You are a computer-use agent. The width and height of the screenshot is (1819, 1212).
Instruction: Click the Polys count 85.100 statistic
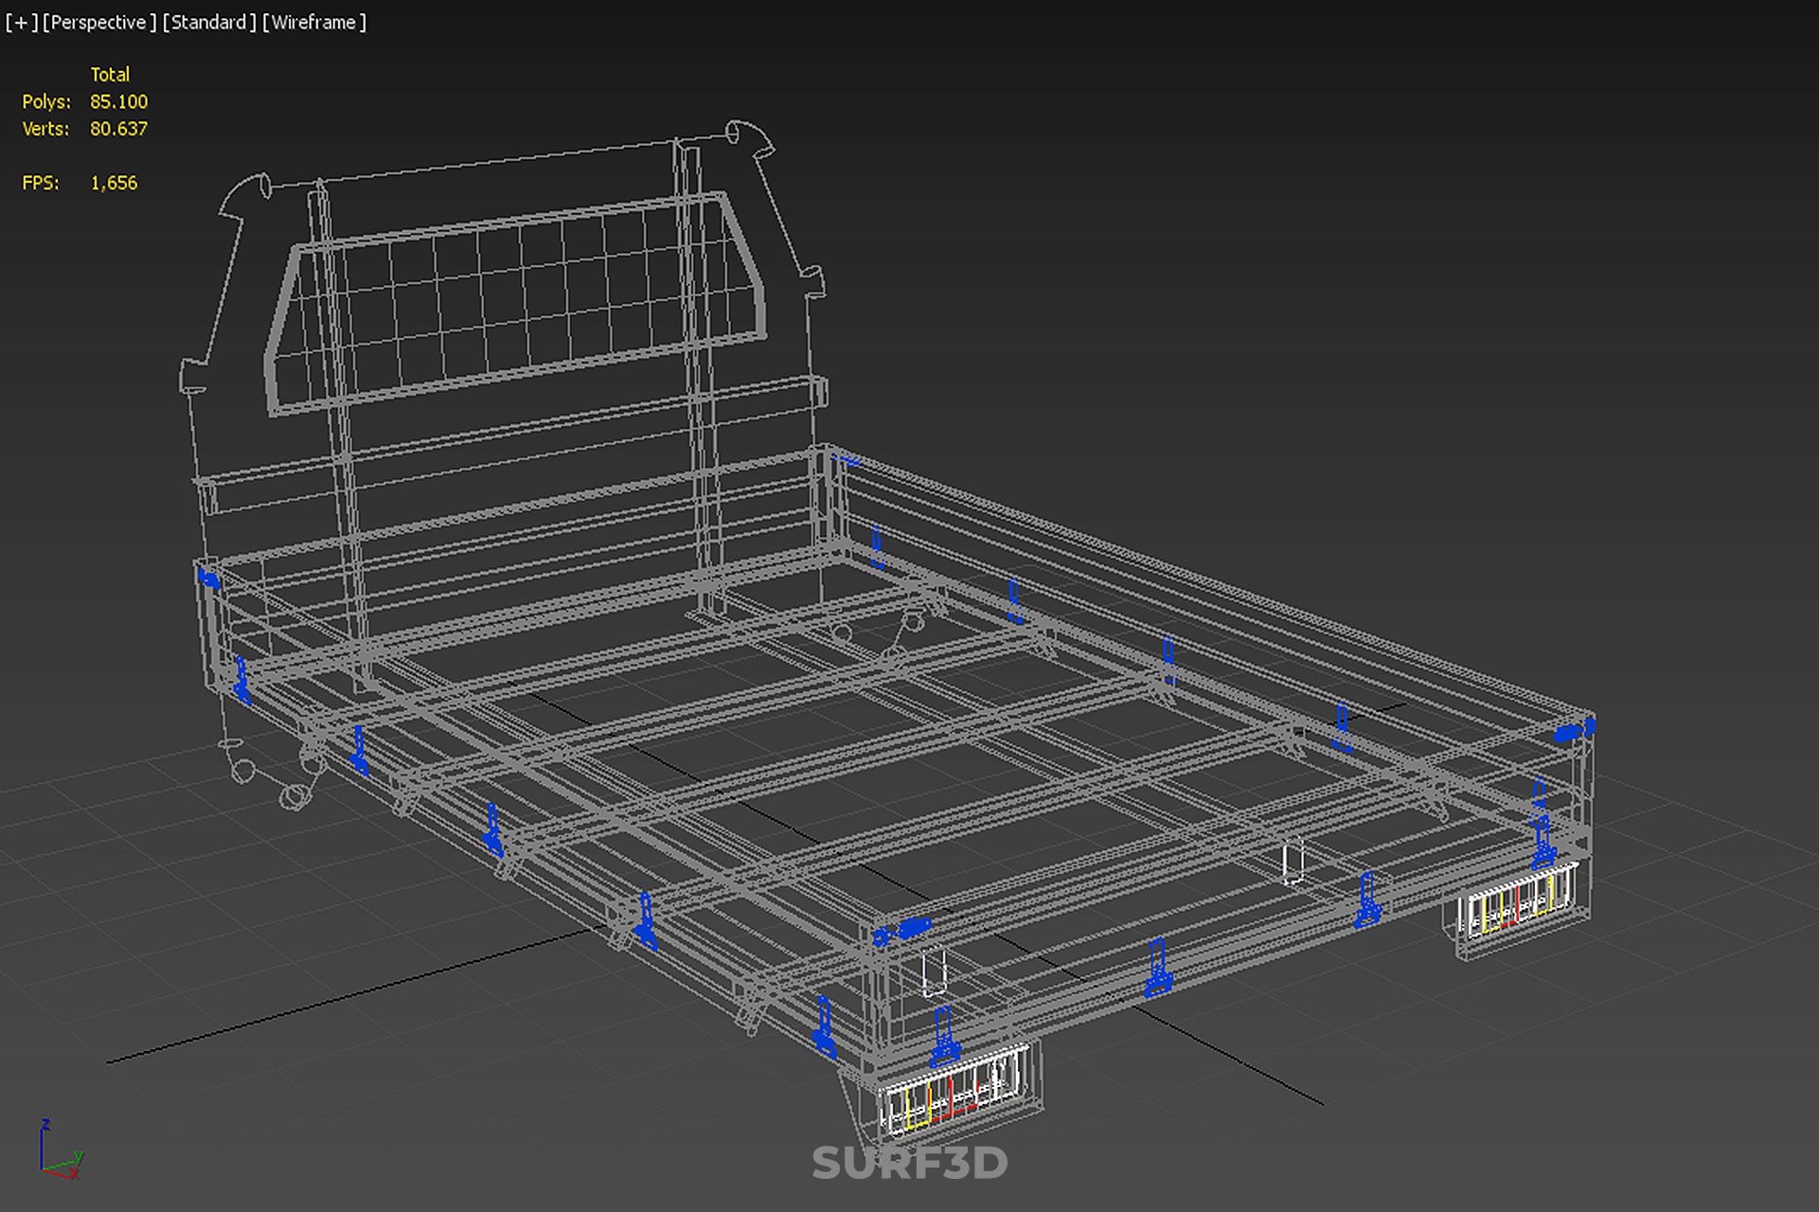click(x=118, y=101)
